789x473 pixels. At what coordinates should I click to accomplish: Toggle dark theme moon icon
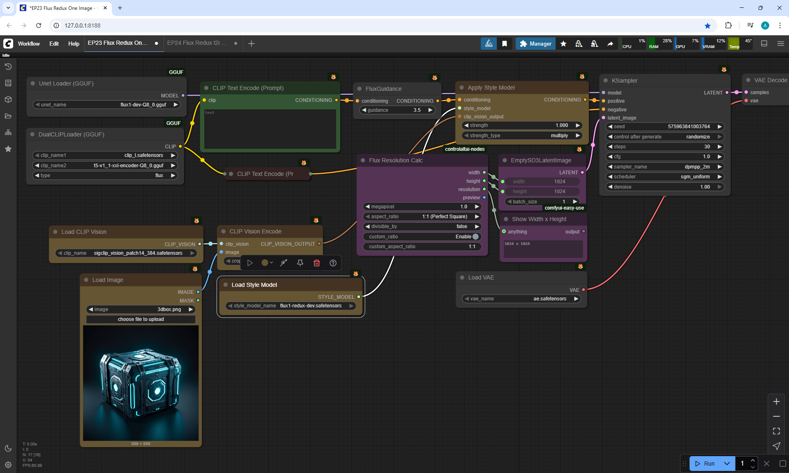pyautogui.click(x=8, y=448)
